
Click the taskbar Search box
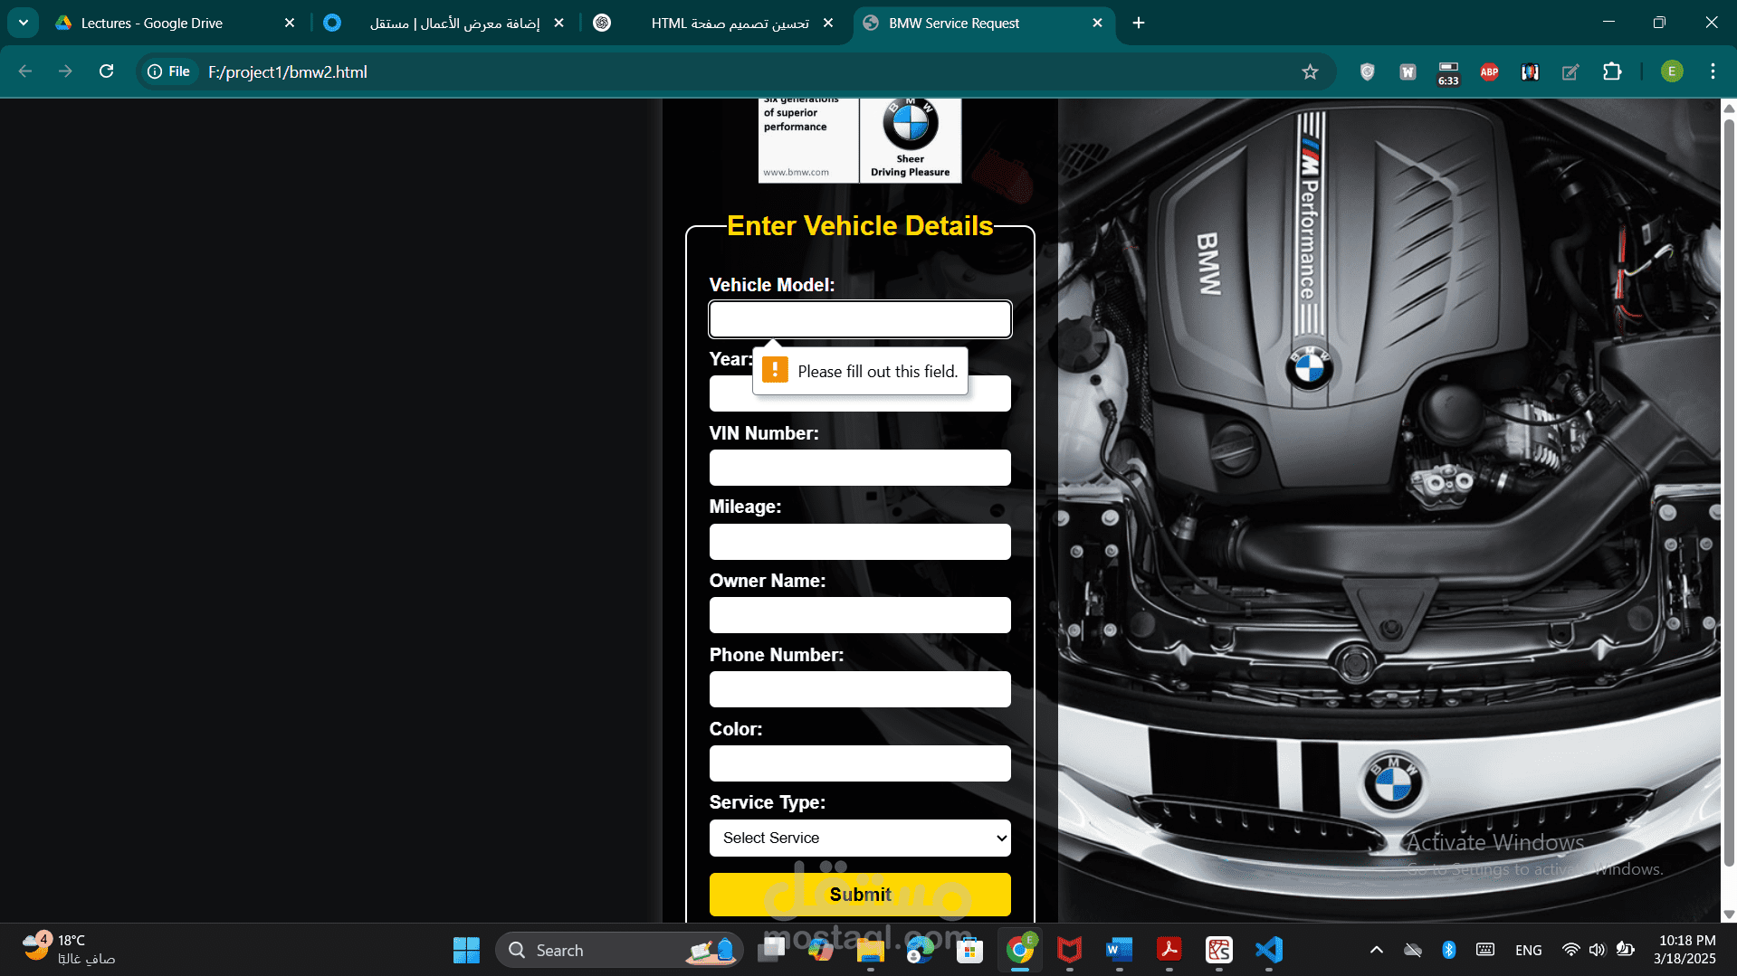point(618,950)
